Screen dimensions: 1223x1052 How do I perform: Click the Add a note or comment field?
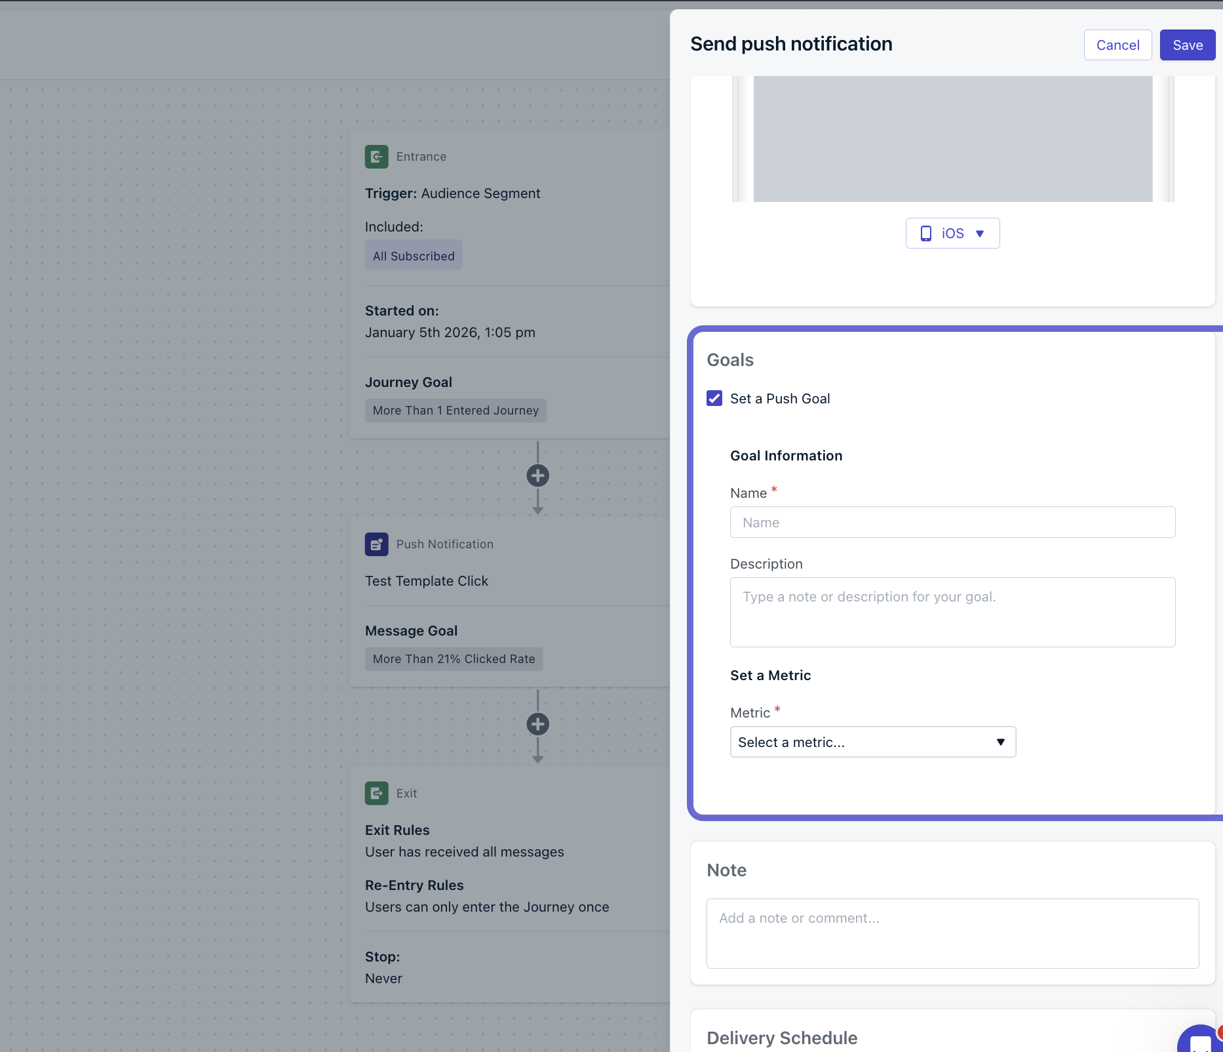(x=952, y=933)
